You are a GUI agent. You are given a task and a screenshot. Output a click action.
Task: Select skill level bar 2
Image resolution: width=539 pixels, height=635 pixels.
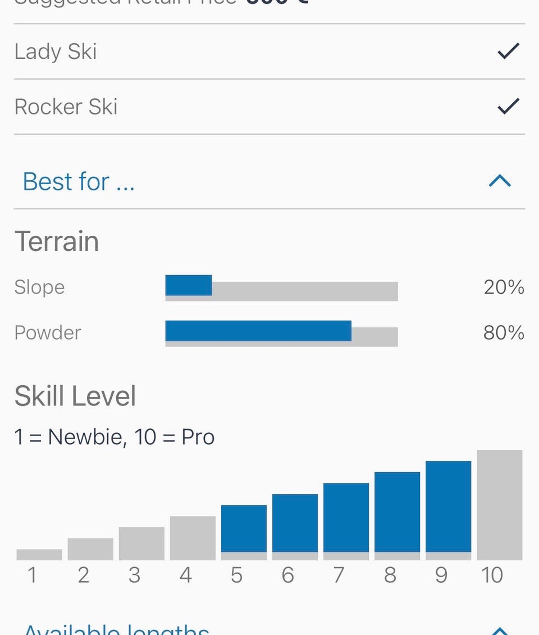pyautogui.click(x=90, y=549)
